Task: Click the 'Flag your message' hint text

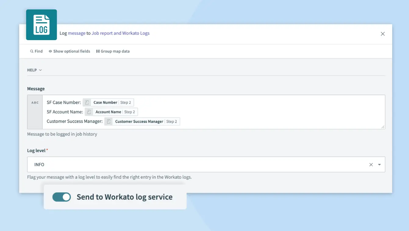Action: [x=109, y=177]
